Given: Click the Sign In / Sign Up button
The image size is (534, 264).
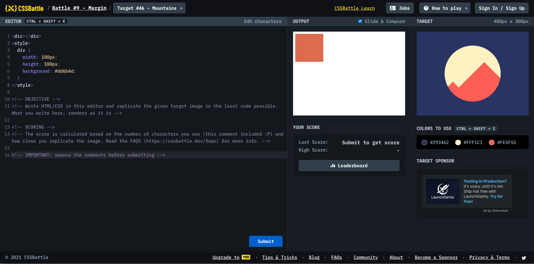Looking at the screenshot, I should (502, 8).
